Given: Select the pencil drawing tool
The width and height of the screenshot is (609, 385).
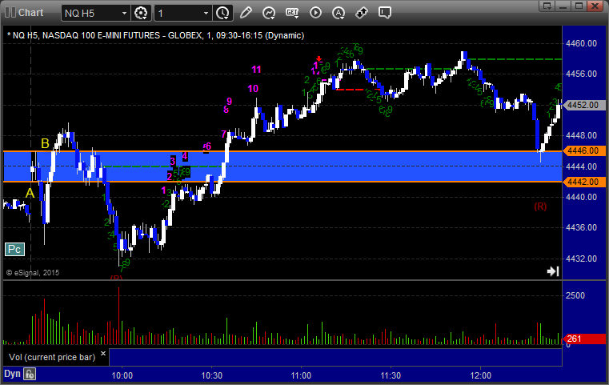Looking at the screenshot, I should coord(246,13).
